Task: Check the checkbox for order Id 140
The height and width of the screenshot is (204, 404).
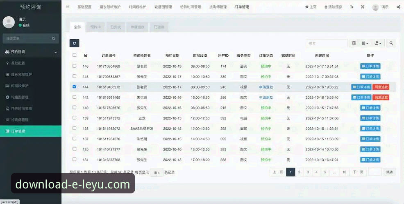Action: [x=75, y=107]
